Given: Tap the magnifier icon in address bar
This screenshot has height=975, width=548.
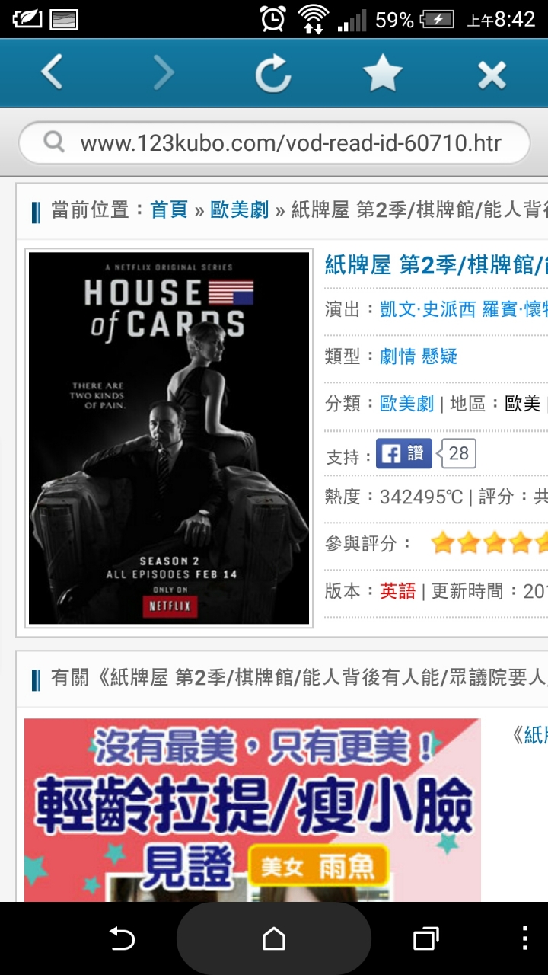Looking at the screenshot, I should (54, 142).
